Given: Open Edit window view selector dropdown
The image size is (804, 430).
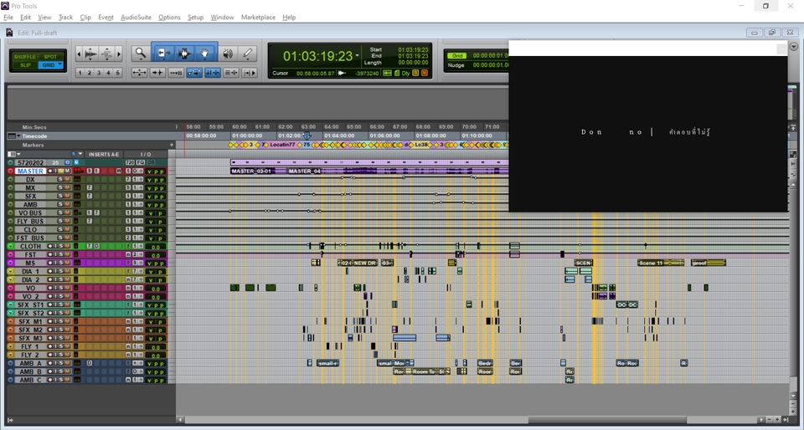Looking at the screenshot, I should click(x=13, y=154).
